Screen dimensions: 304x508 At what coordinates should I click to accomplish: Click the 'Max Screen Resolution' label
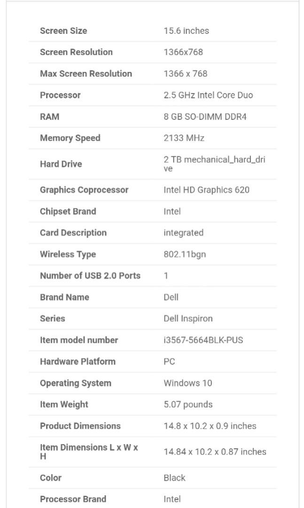pyautogui.click(x=86, y=73)
